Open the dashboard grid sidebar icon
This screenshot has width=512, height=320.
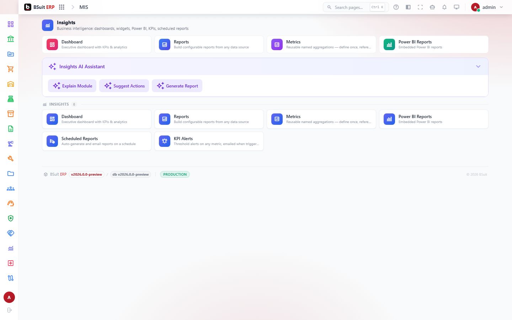pos(11,24)
